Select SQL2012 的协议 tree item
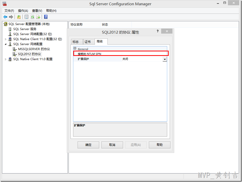This screenshot has width=242, height=182. [x=29, y=54]
